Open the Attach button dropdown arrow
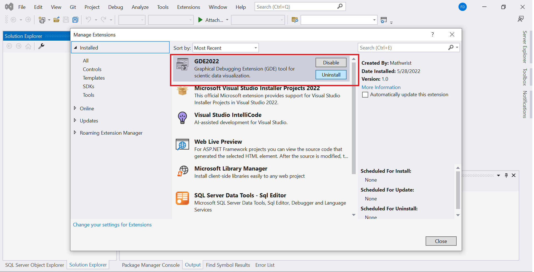 tap(227, 20)
